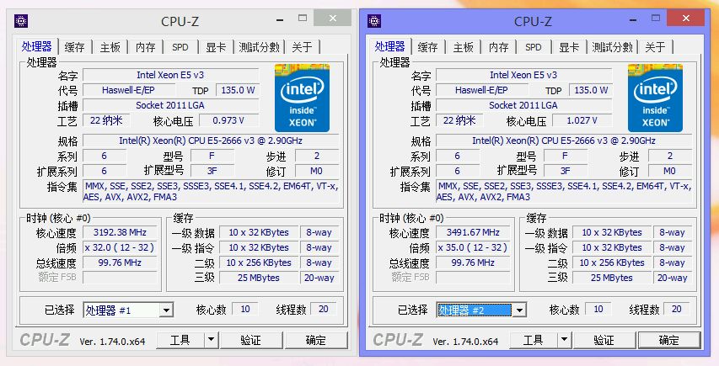The image size is (719, 366).
Task: Click the CPU-Z app icon in left window title bar
Action: click(x=21, y=21)
